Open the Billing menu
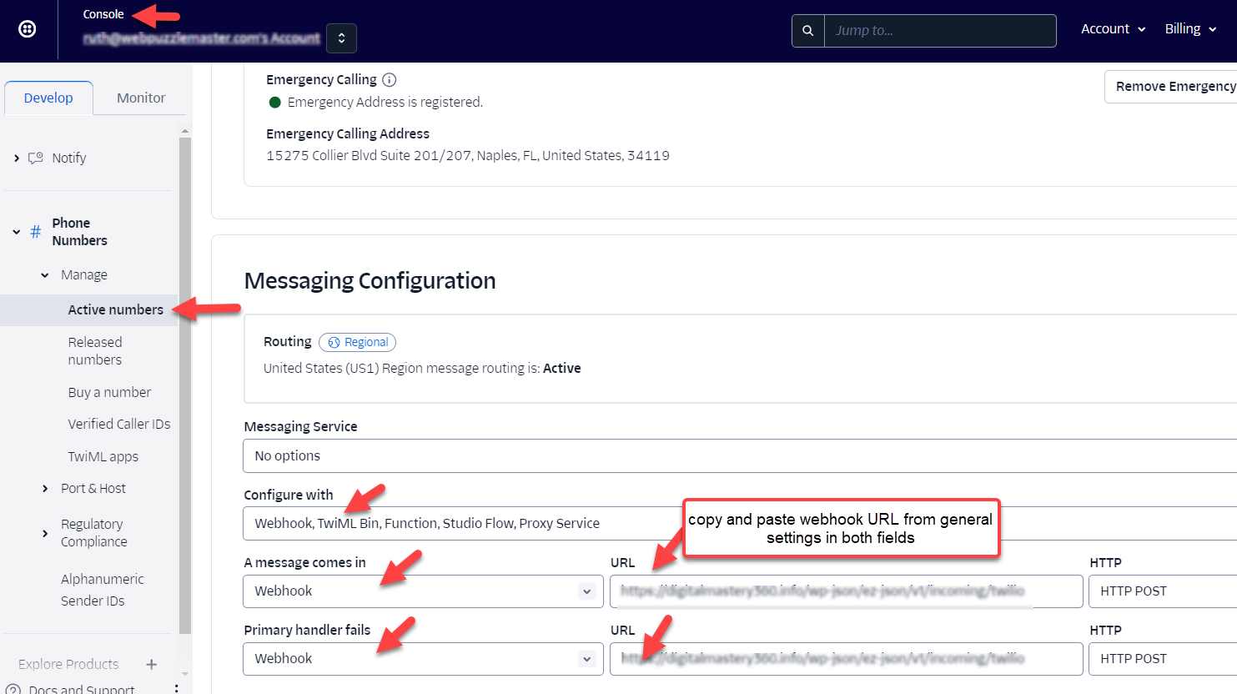Viewport: 1237px width, 694px height. point(1190,29)
